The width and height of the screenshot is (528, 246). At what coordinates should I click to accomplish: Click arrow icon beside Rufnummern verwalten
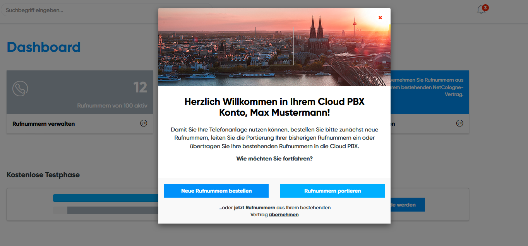tap(144, 123)
